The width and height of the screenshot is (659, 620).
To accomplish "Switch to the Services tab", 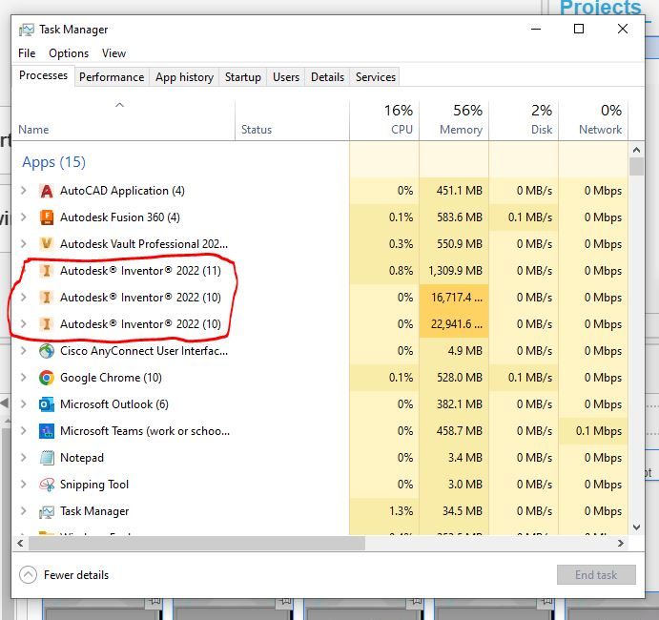I will [376, 77].
